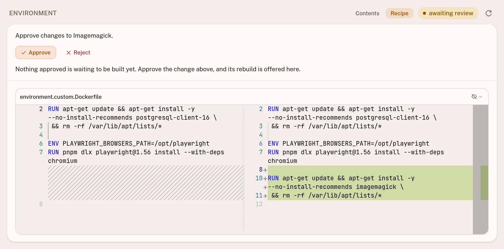
Task: Click line number 10 in the right pane gutter
Action: coord(259,178)
